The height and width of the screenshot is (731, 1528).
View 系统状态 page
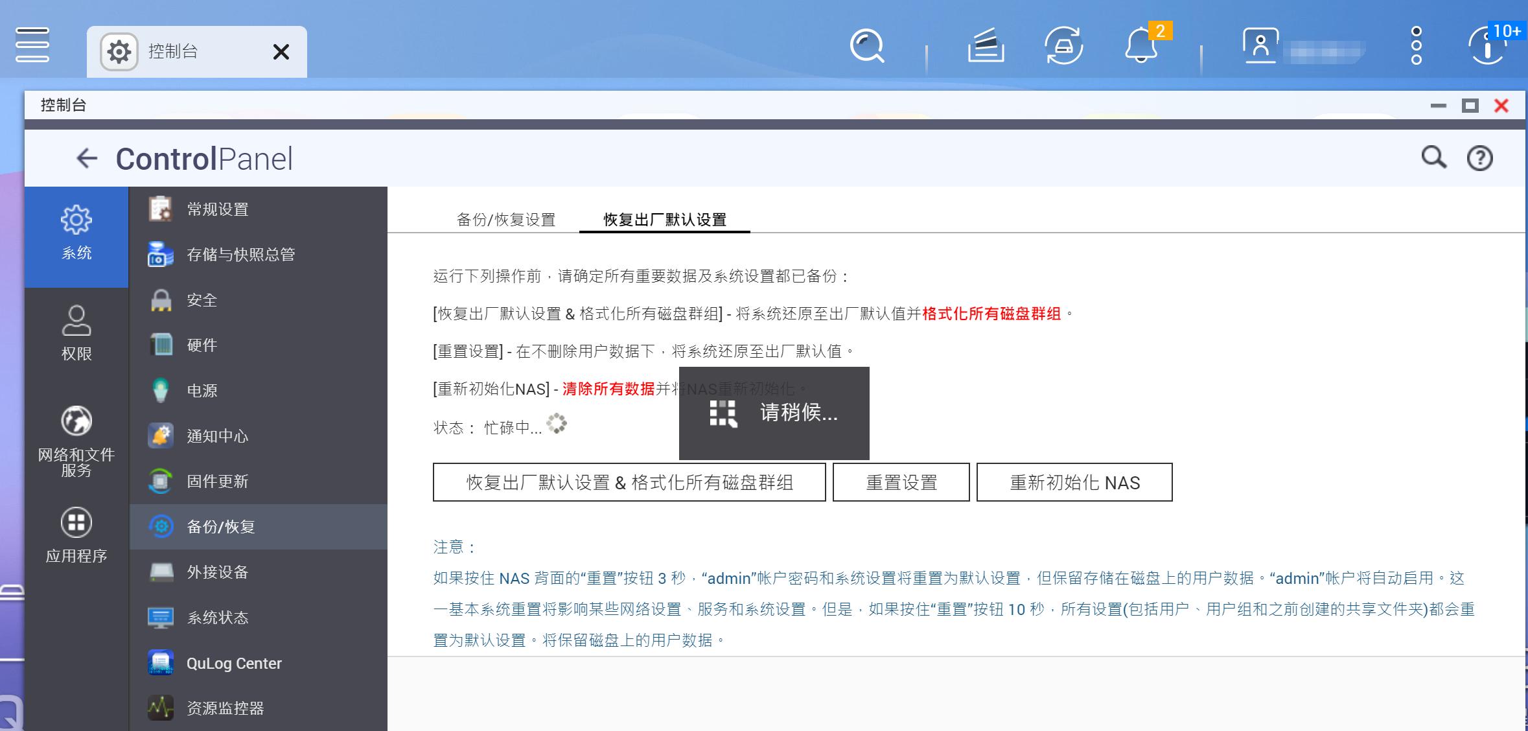216,618
